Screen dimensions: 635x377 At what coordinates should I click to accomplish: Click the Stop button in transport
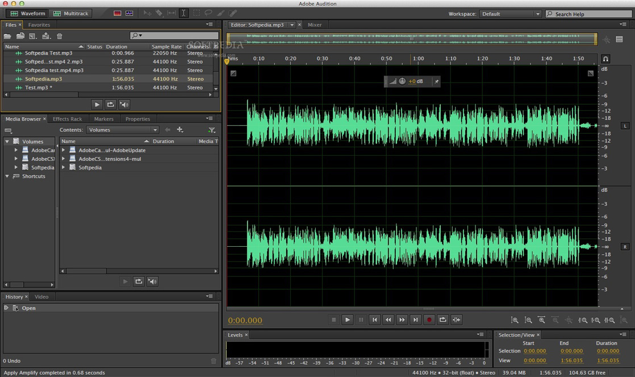[x=334, y=320]
